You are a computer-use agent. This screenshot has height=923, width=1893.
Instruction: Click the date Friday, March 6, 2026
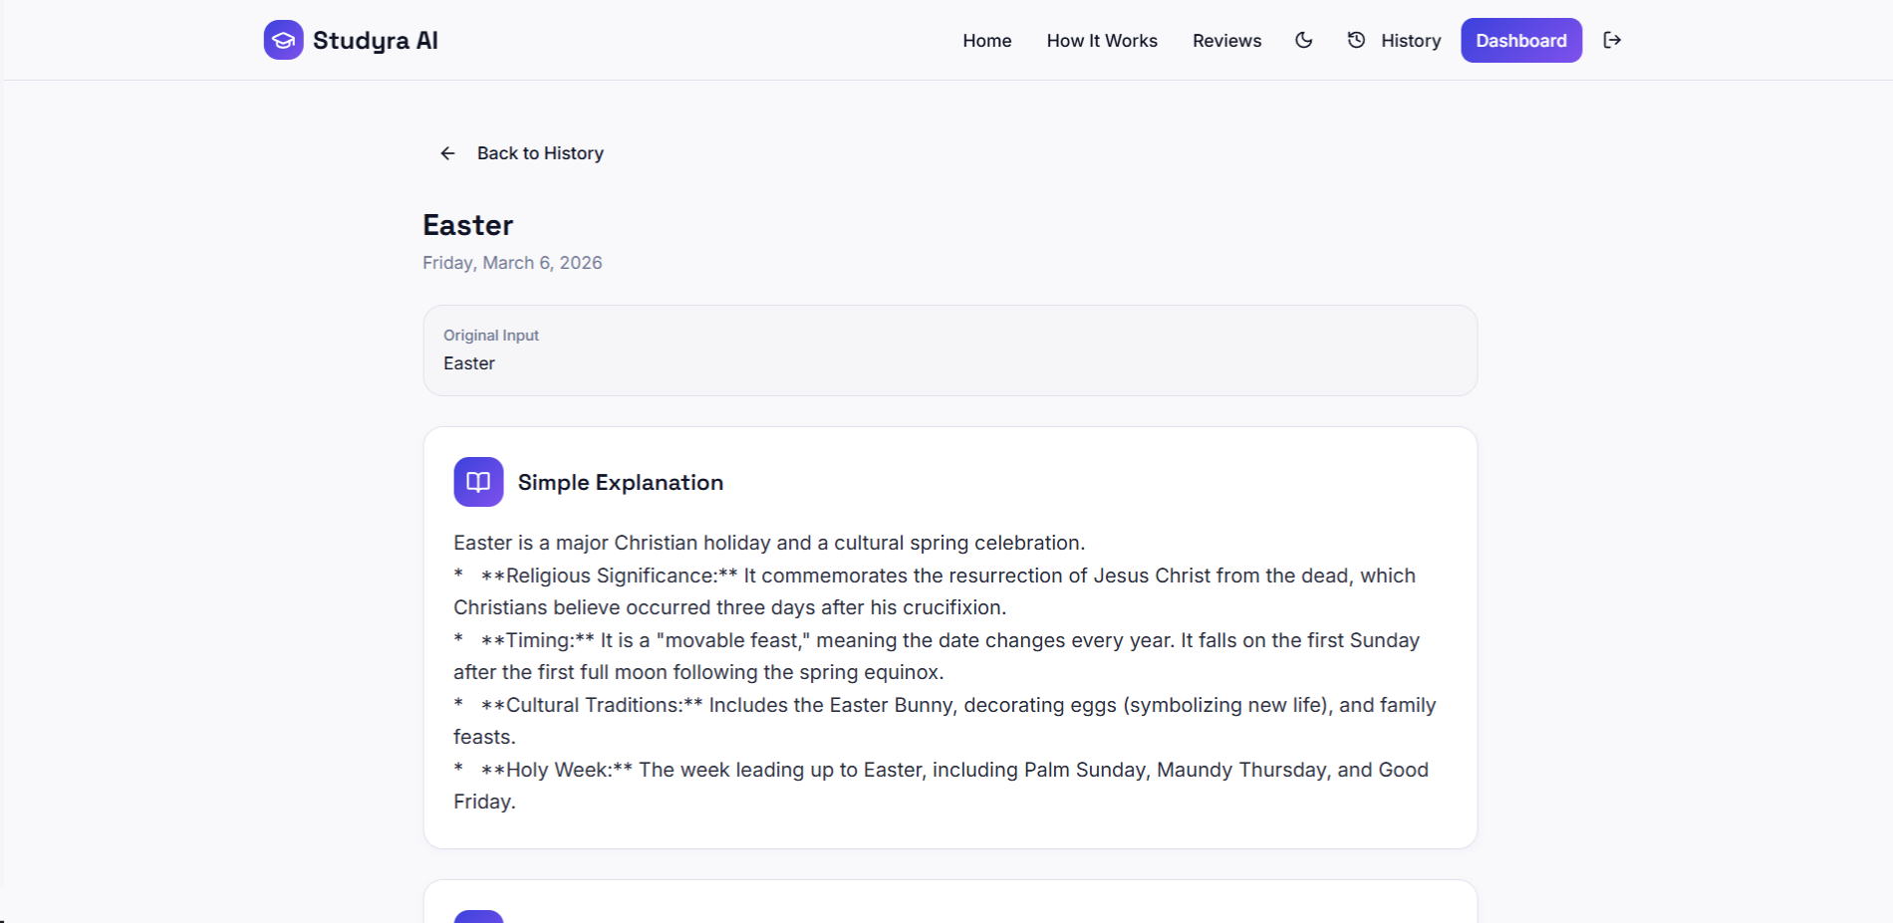(x=512, y=263)
